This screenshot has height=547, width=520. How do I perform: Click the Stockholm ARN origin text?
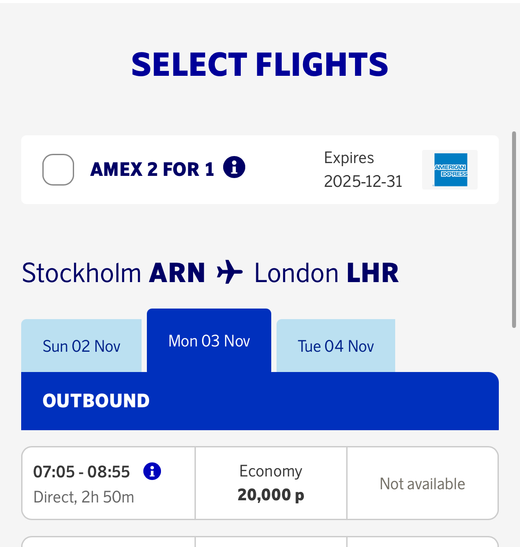pos(113,273)
